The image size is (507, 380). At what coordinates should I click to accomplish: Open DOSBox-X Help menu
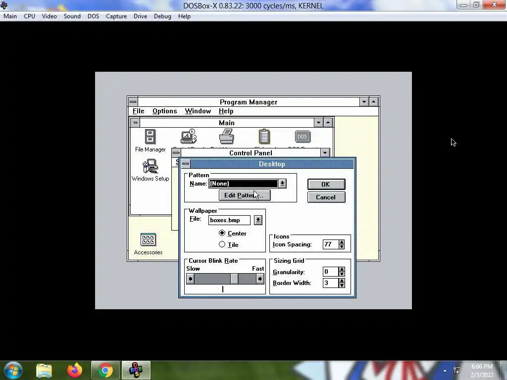[x=184, y=16]
